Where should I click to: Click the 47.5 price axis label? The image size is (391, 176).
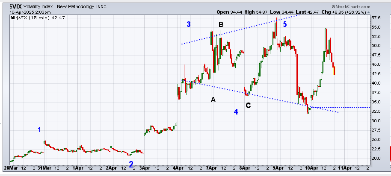(375, 55)
